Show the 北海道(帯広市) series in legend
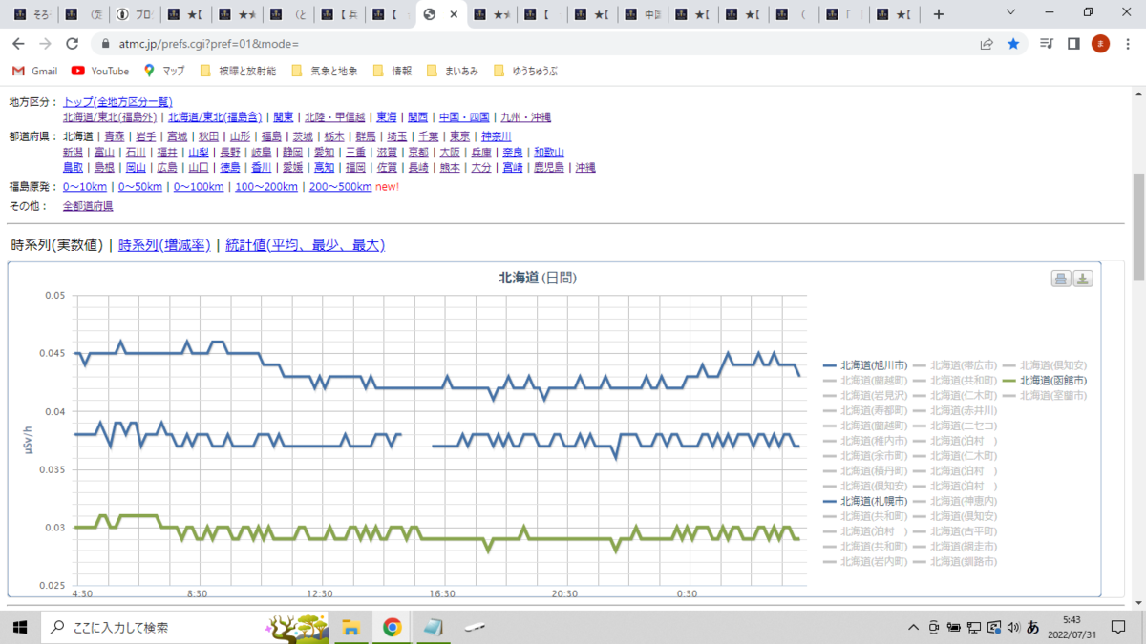 (955, 365)
